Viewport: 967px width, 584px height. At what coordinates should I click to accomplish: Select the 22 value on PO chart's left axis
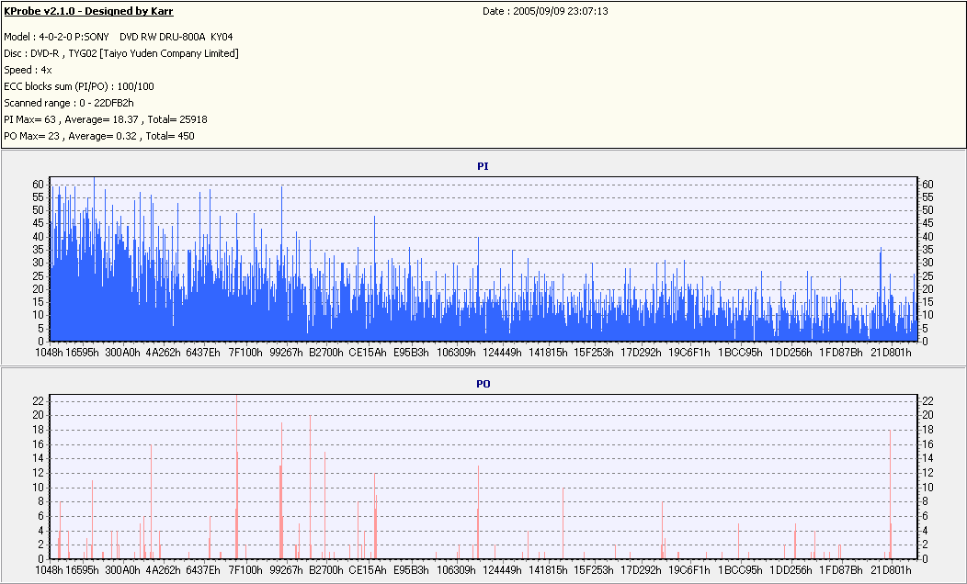click(x=39, y=400)
